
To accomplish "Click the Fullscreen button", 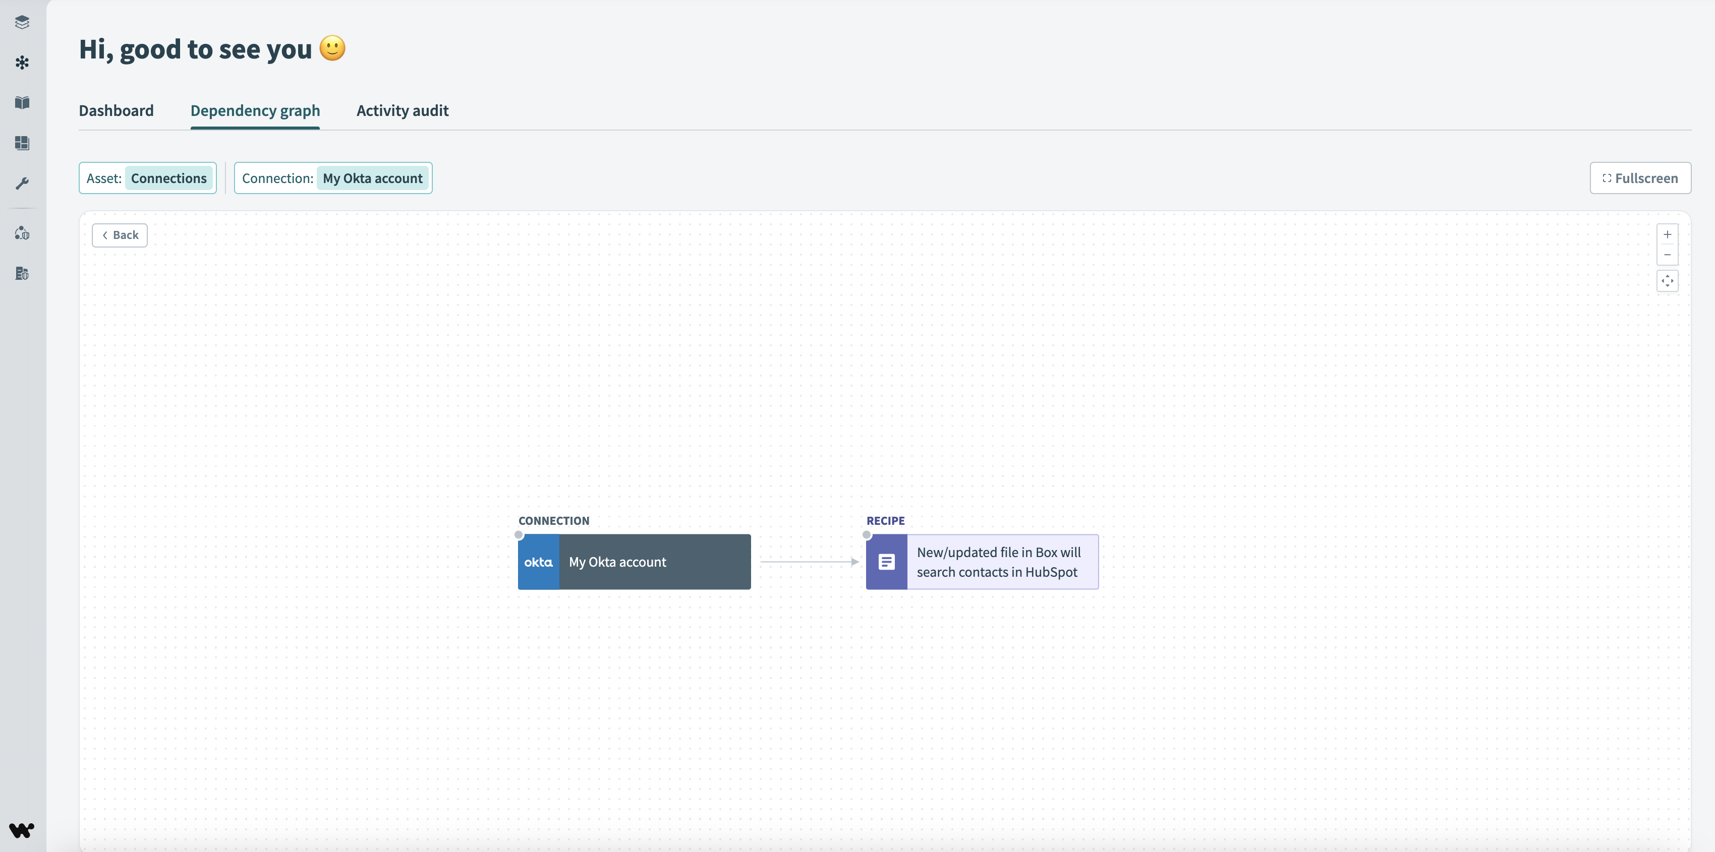I will [1640, 178].
